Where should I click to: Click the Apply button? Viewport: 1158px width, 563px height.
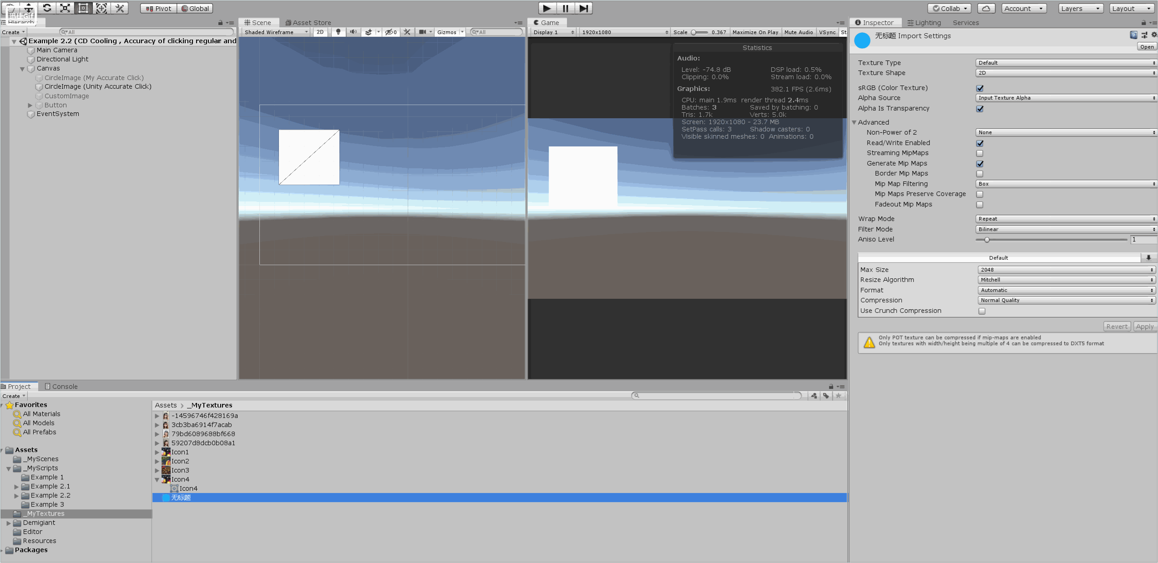(1144, 327)
